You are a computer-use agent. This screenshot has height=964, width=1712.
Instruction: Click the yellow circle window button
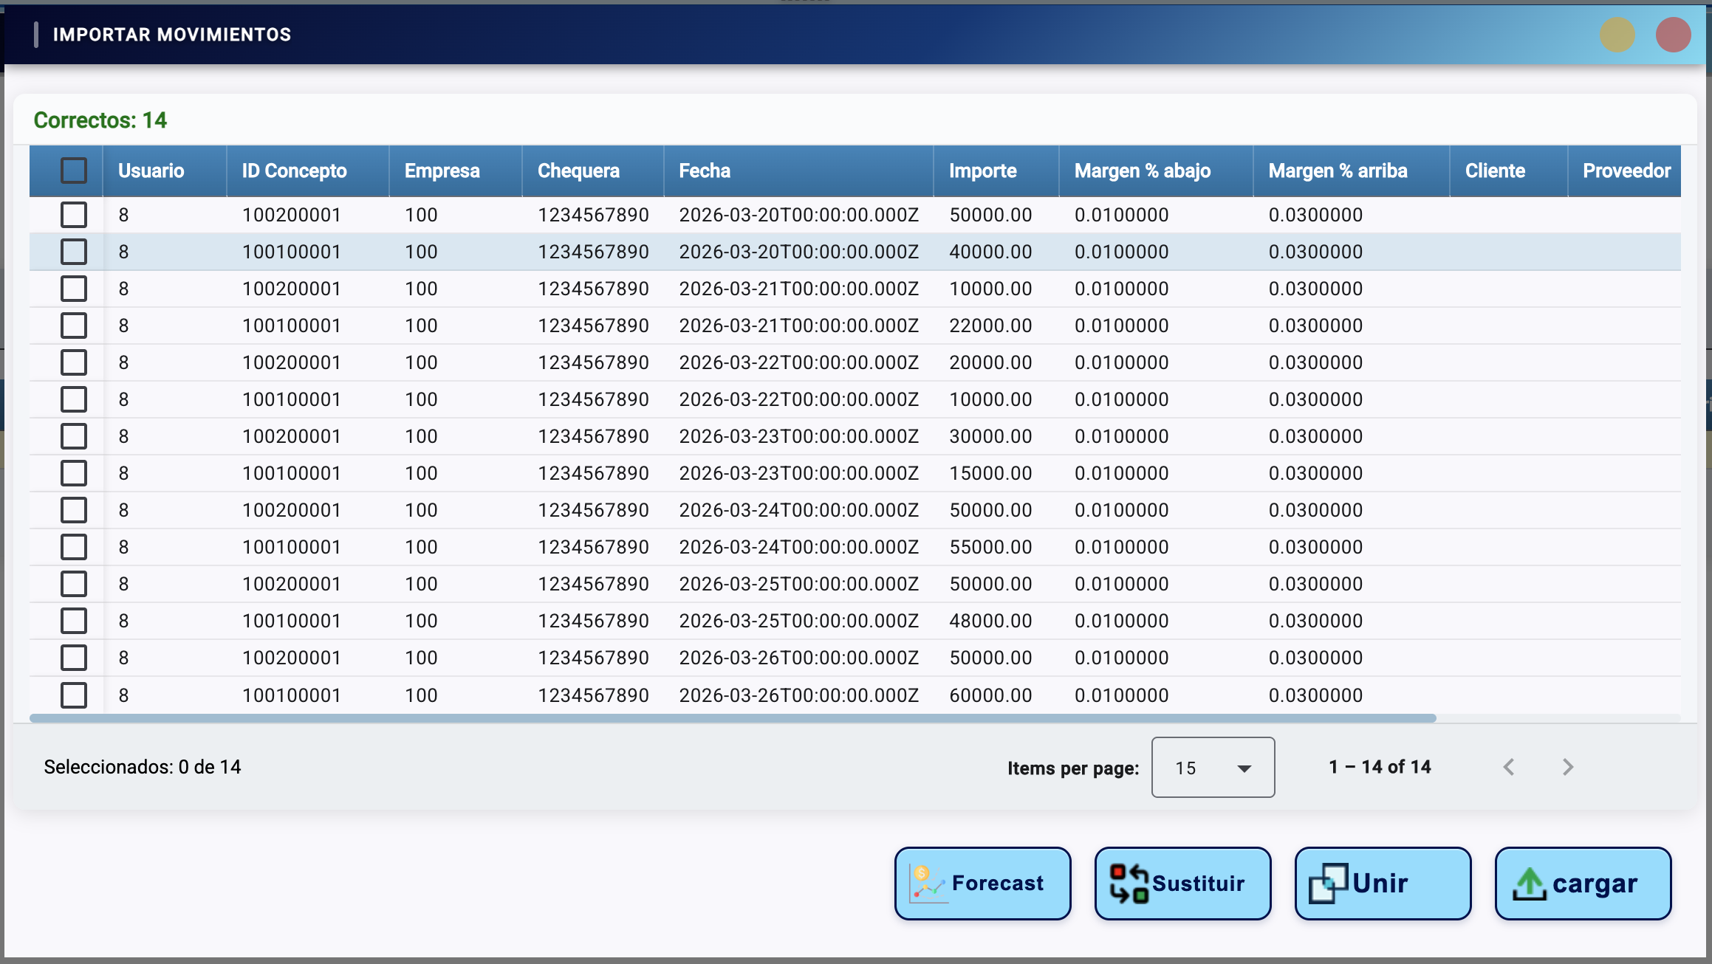point(1617,35)
